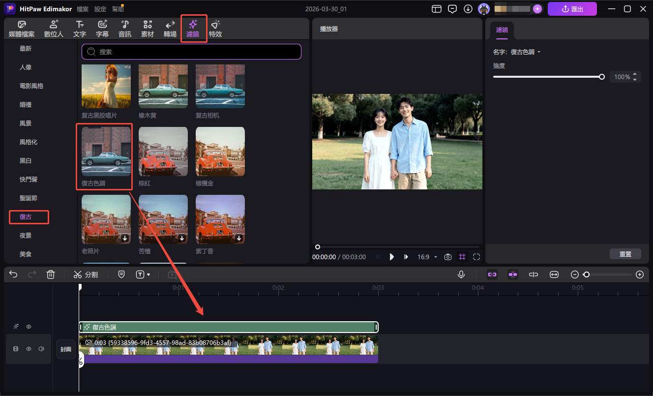This screenshot has height=396, width=653.
Task: Enter fullscreen preview mode
Action: tap(476, 257)
